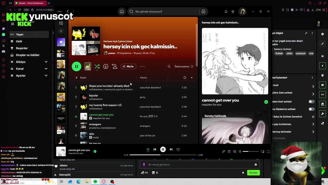
Task: Sort tracks by duration clock icon
Action: 185,78
